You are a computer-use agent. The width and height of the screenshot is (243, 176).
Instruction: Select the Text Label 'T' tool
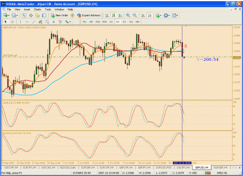point(60,22)
